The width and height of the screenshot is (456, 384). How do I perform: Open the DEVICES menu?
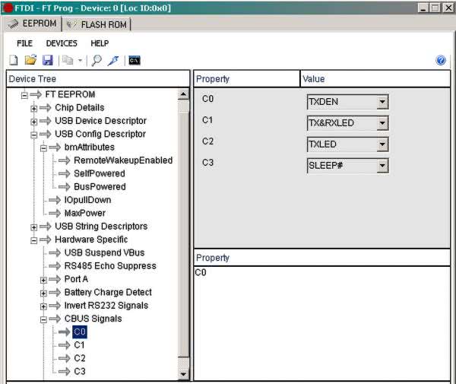coord(62,43)
